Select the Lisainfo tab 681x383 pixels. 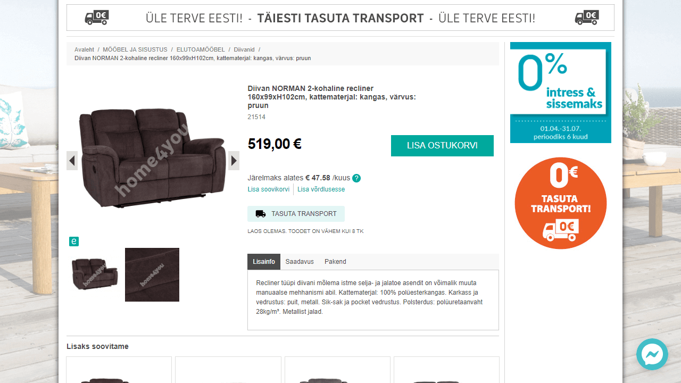(x=264, y=262)
